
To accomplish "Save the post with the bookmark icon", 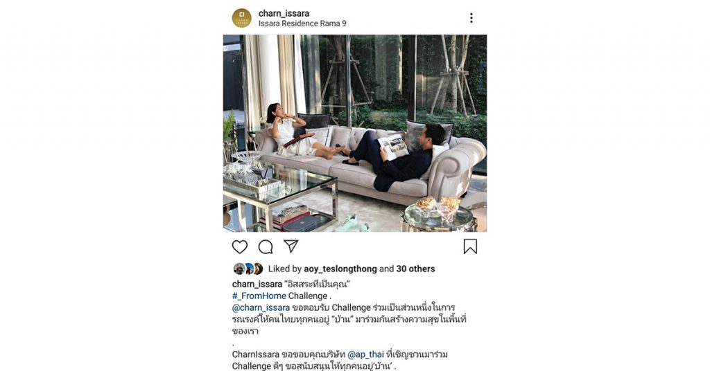I will point(470,246).
